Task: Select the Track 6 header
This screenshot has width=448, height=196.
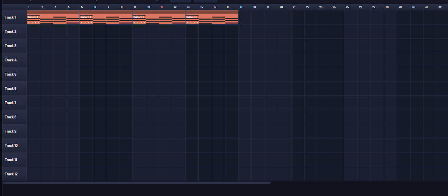Action: click(14, 88)
